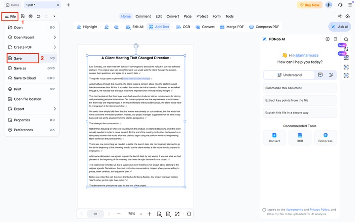Switch to the Edit tab
This screenshot has width=355, height=222.
[158, 16]
